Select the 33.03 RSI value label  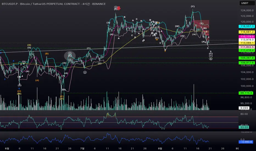pos(244,127)
